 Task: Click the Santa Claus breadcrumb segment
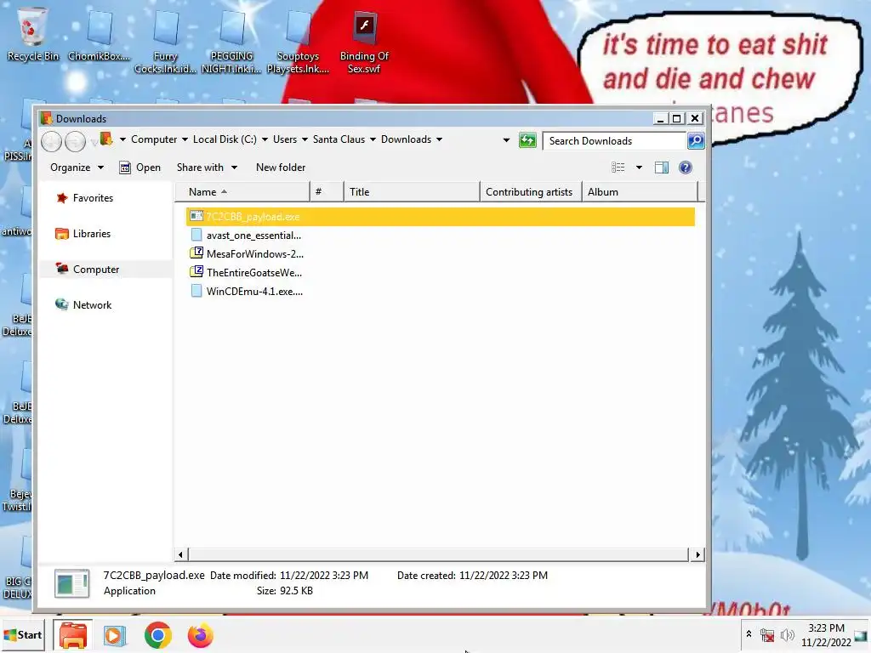click(x=339, y=140)
